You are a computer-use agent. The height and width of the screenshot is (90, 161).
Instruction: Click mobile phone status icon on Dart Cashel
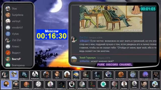click(x=88, y=76)
